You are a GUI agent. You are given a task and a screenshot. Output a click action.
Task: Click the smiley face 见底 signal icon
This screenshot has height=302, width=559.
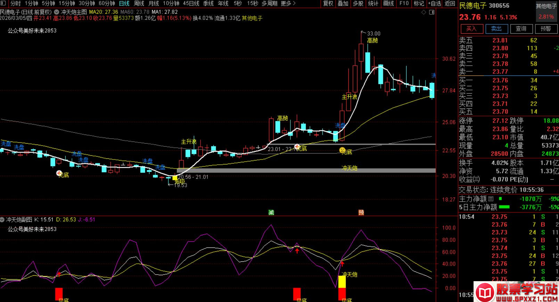coord(342,150)
